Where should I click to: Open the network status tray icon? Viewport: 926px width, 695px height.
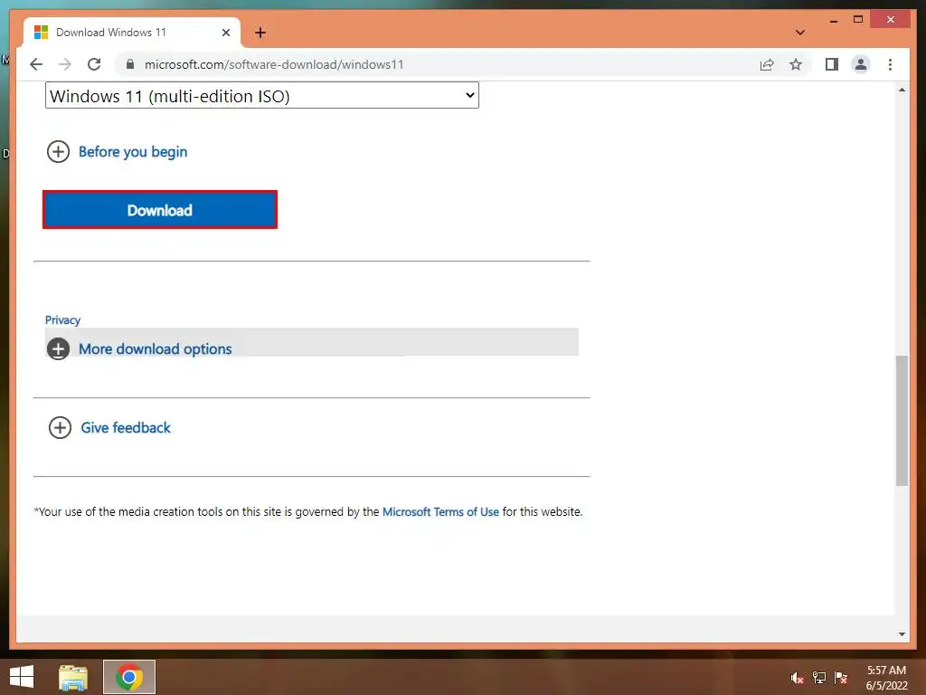[818, 678]
